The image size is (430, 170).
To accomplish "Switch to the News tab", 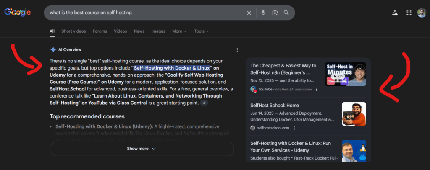I will click(139, 31).
